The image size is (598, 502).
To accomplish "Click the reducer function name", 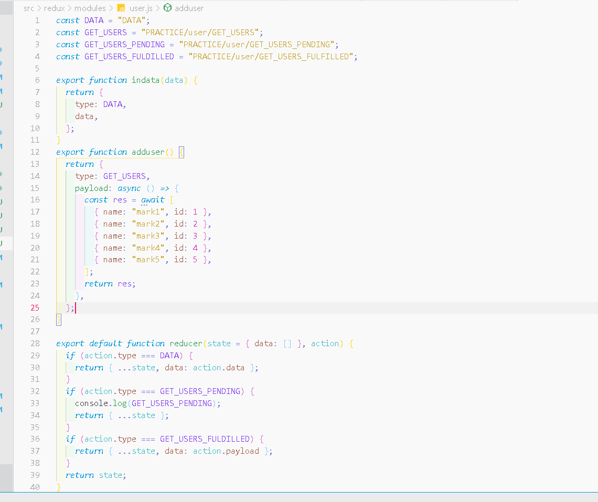I will tap(186, 344).
